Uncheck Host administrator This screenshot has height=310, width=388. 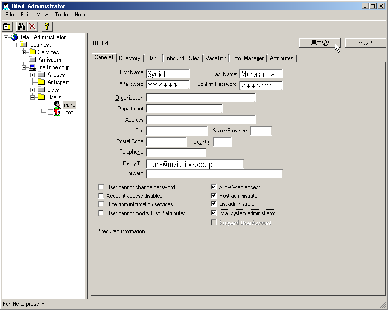pos(213,195)
